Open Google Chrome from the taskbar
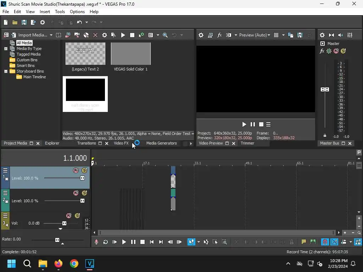Screen dimensions: 363x272 coord(74,263)
